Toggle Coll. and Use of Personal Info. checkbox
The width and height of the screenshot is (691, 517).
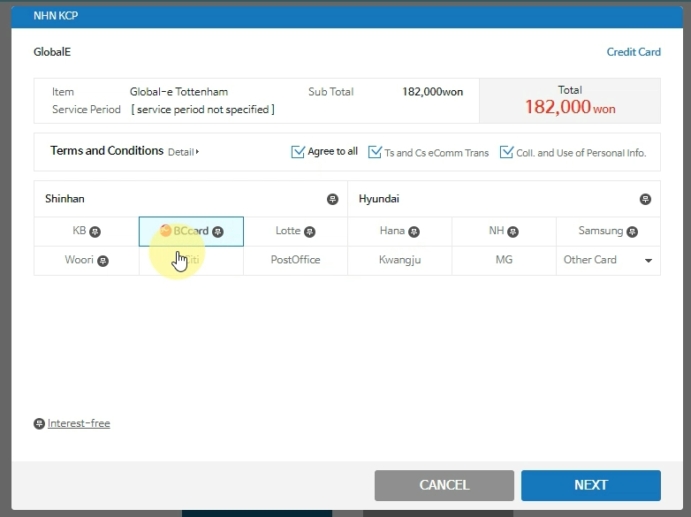(506, 152)
